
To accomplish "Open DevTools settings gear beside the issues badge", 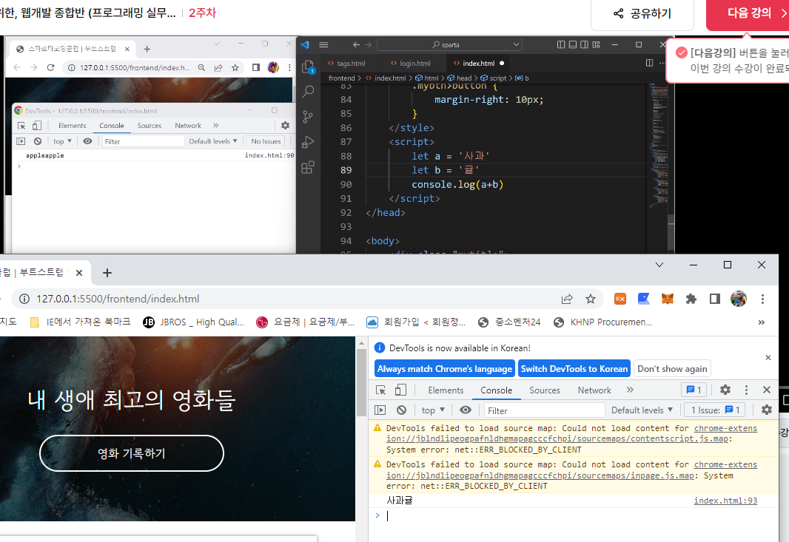I will point(725,390).
